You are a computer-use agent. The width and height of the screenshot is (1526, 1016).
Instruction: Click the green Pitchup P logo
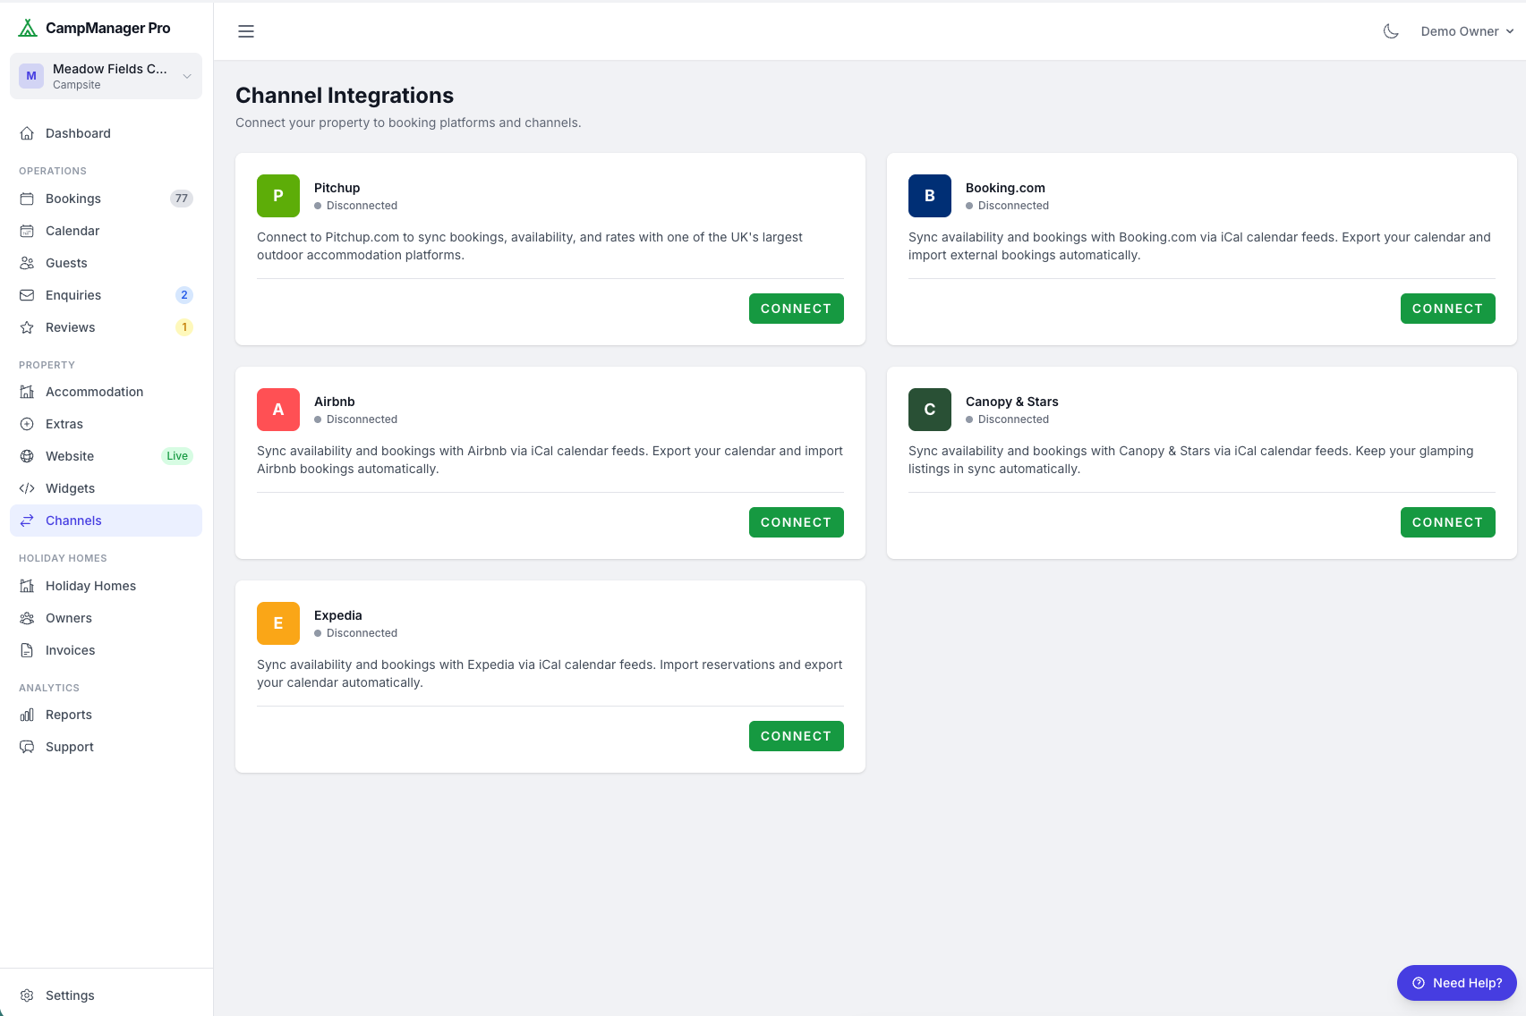pos(278,196)
